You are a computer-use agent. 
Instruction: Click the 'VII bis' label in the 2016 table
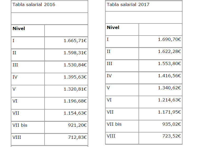click(x=20, y=125)
